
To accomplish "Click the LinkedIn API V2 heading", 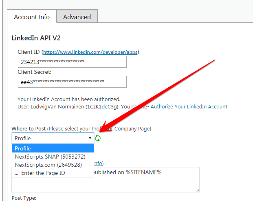I will click(x=36, y=38).
